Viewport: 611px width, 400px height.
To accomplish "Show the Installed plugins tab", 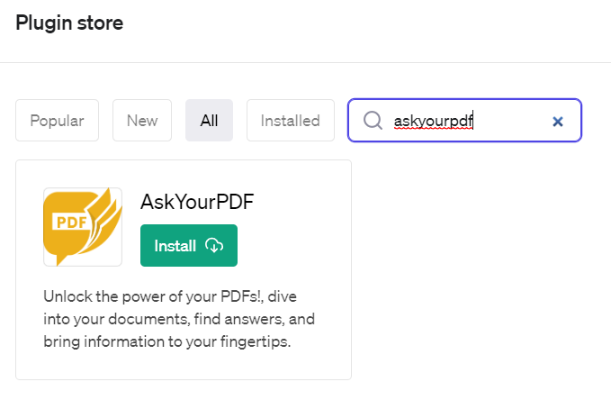I will click(x=290, y=121).
